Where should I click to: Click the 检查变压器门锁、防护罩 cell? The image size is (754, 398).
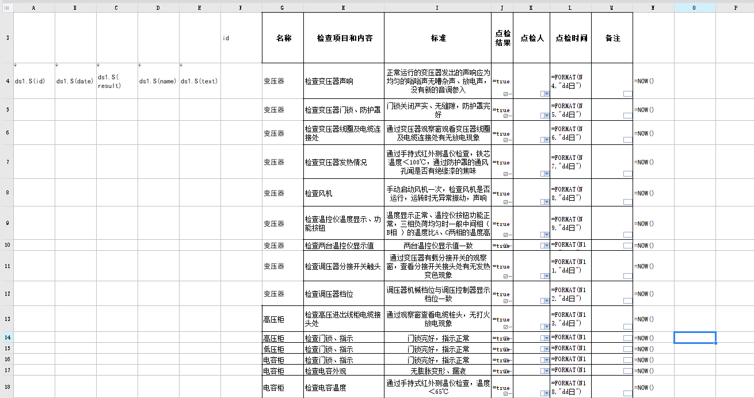coord(344,109)
